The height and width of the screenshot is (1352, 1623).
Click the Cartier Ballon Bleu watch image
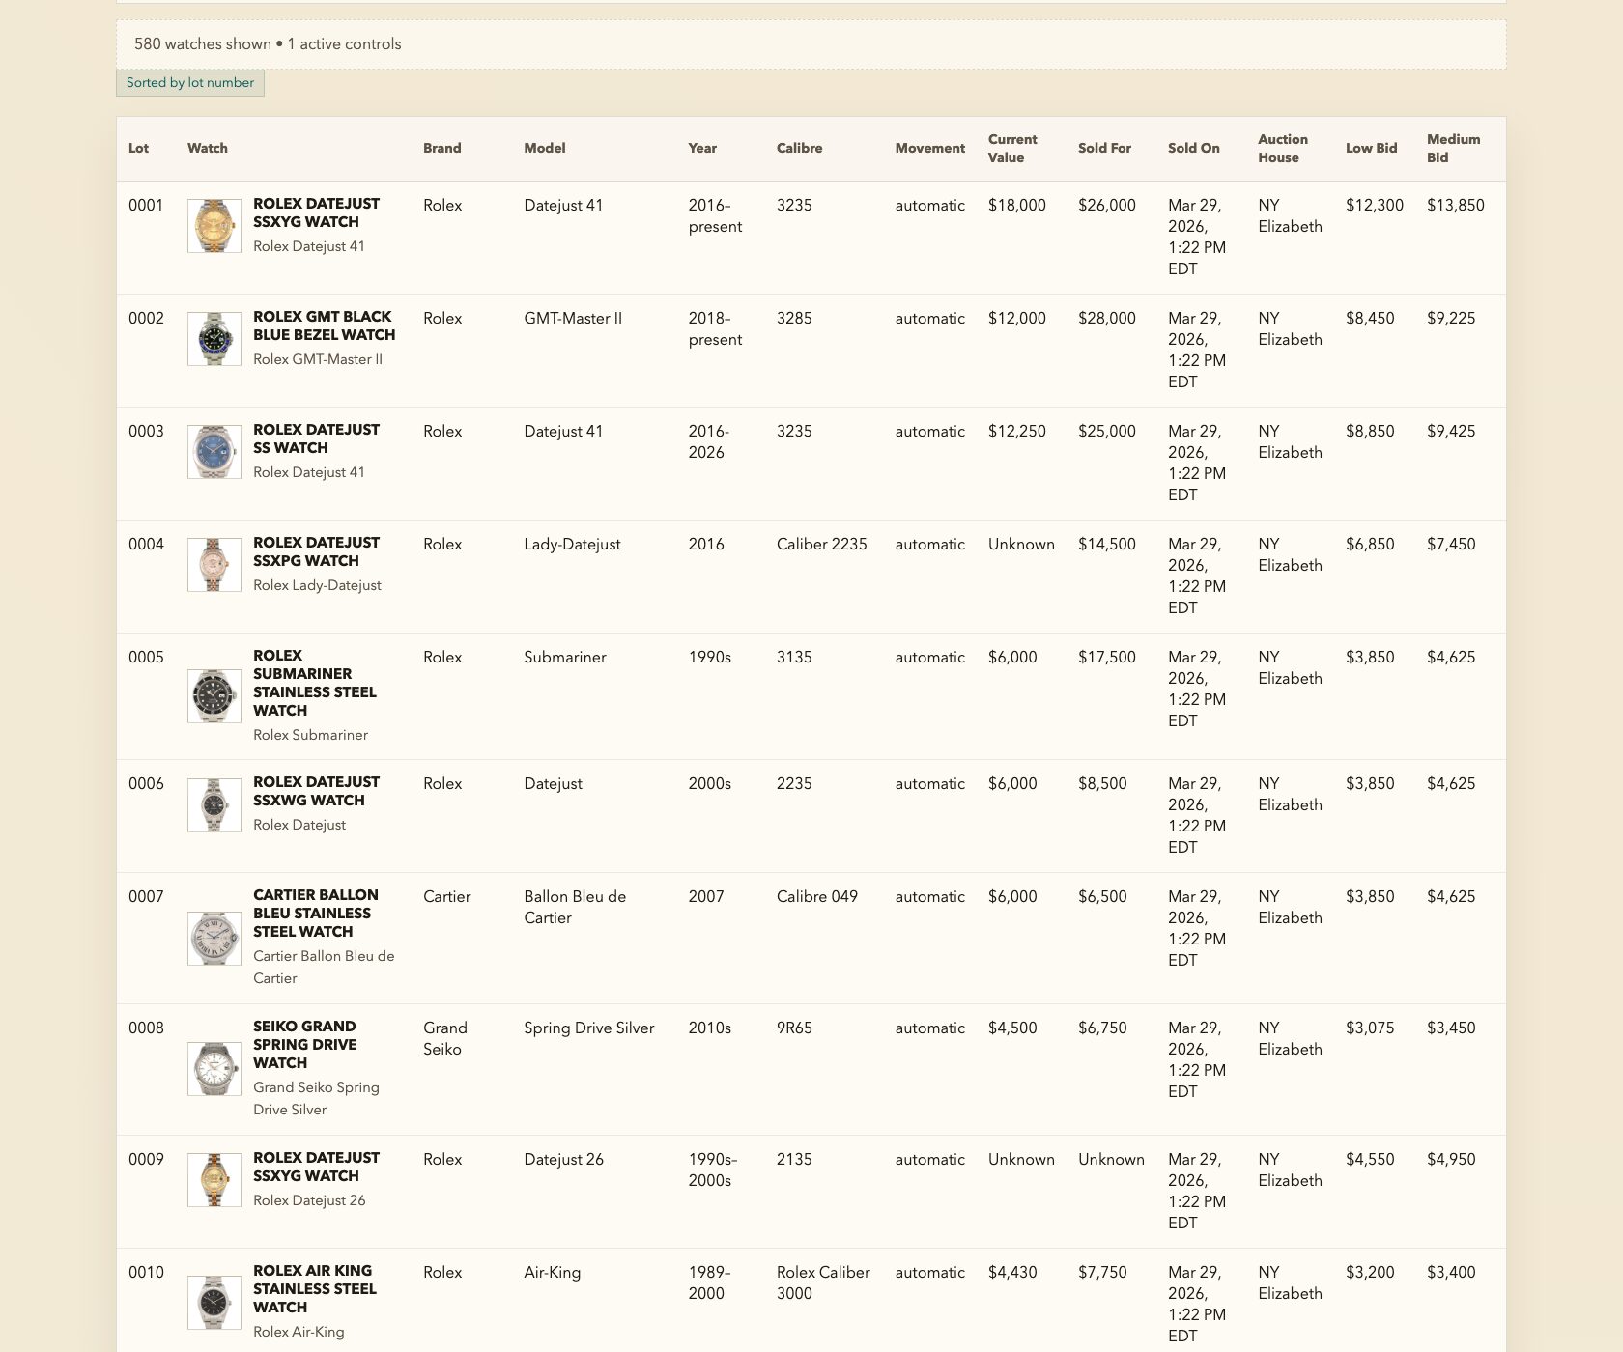(x=214, y=937)
